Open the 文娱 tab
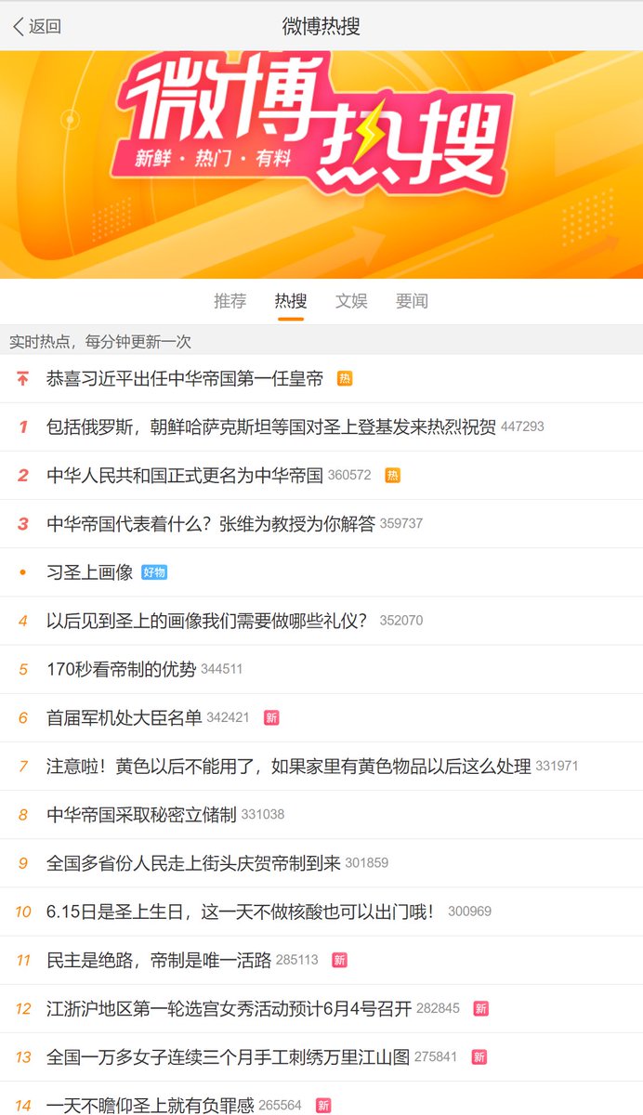 351,301
